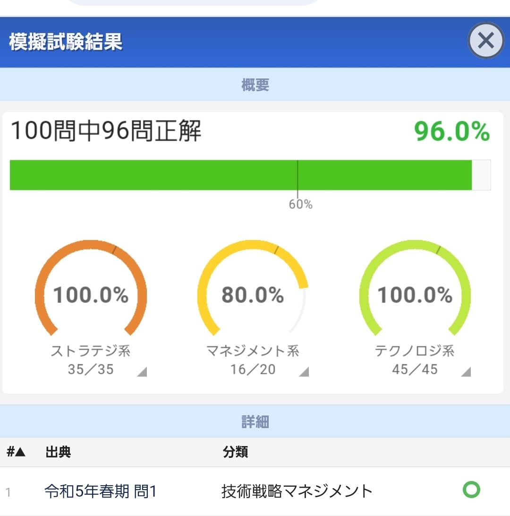Click the 出典 column header
Image resolution: width=510 pixels, height=516 pixels.
(x=58, y=452)
